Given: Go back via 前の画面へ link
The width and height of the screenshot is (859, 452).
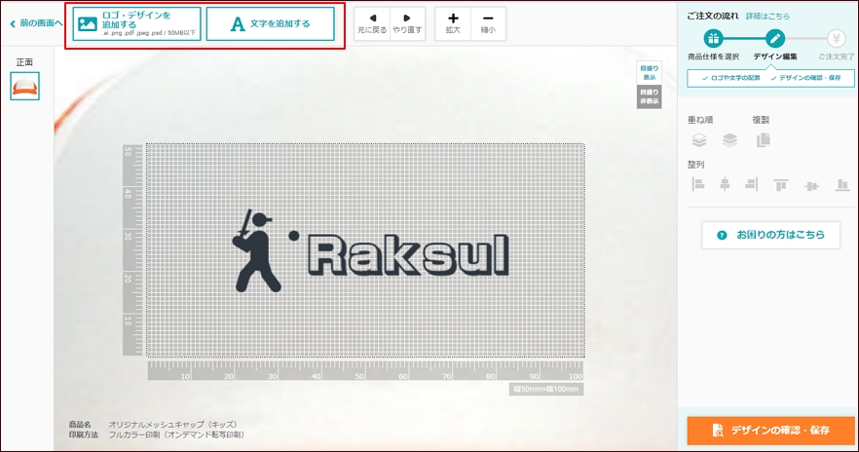Looking at the screenshot, I should pyautogui.click(x=36, y=23).
